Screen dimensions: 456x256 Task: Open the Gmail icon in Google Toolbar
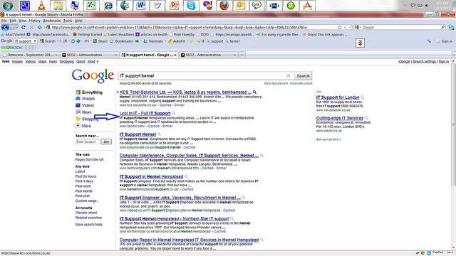coord(86,41)
